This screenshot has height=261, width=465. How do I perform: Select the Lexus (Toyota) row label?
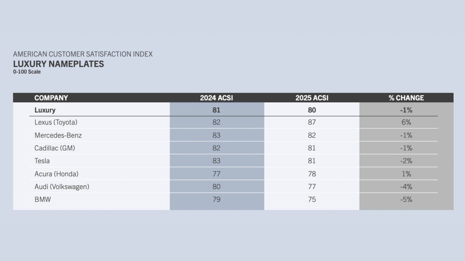pos(56,123)
